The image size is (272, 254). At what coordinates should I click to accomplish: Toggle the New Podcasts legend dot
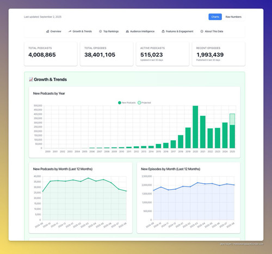click(120, 103)
